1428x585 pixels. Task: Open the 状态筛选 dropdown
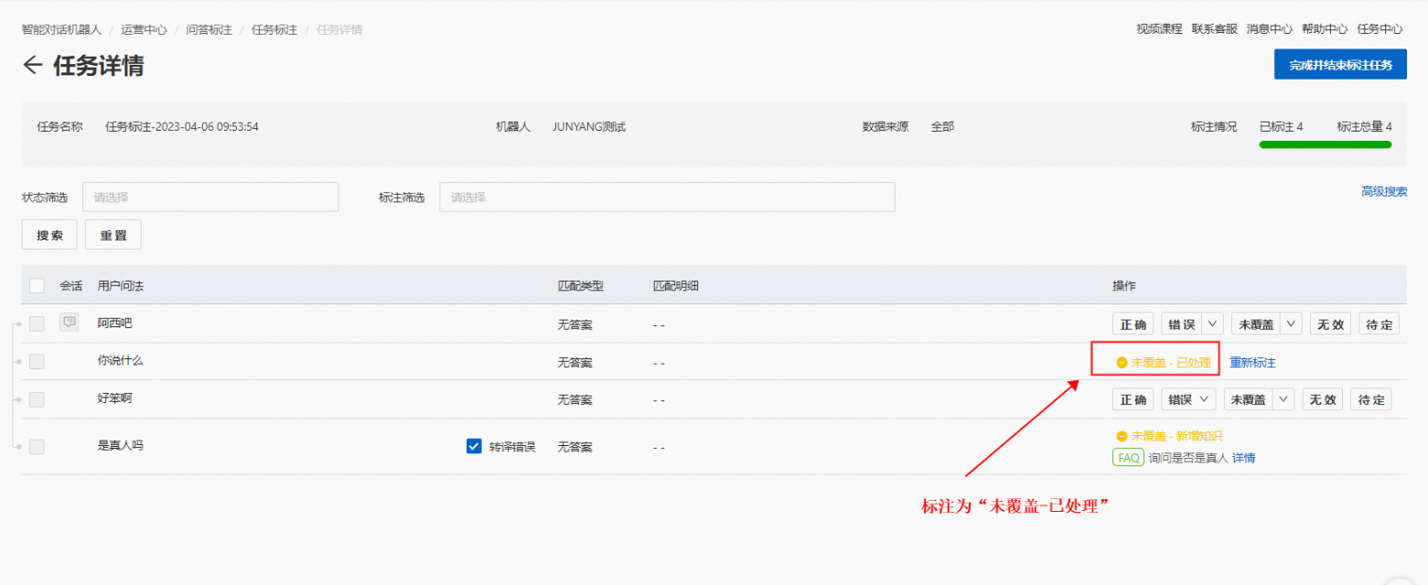click(210, 197)
